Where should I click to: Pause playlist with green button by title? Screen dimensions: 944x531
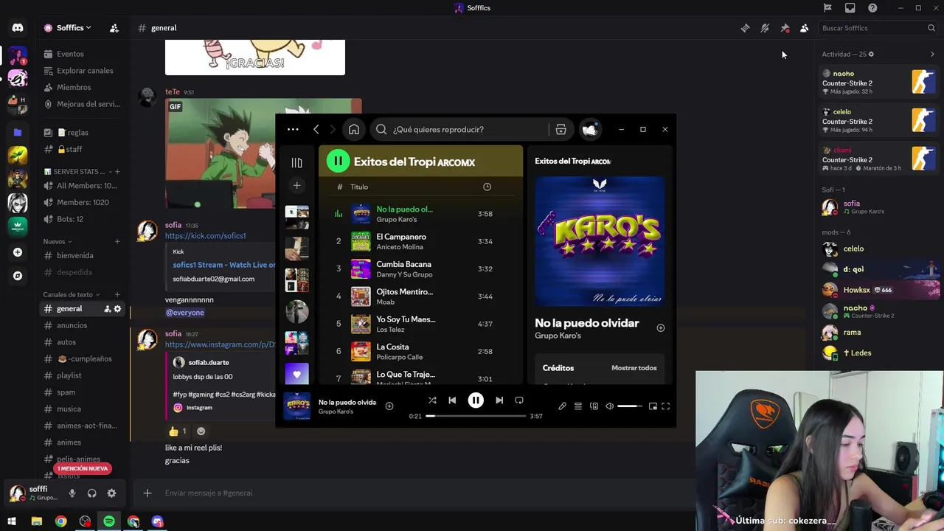coord(338,161)
